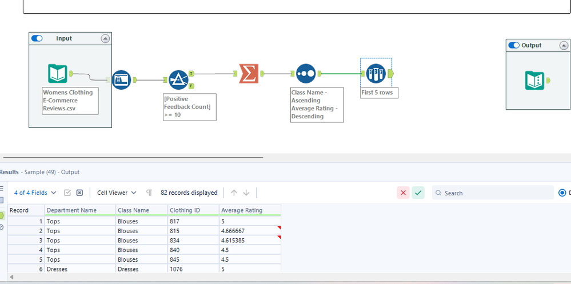Click the output anchor icon in Results sidebar
Viewport: 571px width, 284px height.
point(2,215)
